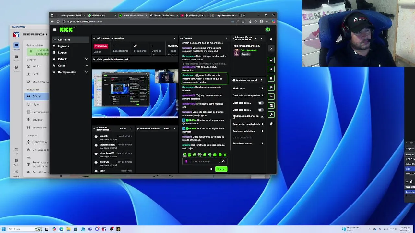Click the pencil icon in the right rail
This screenshot has width=415, height=233.
pos(271,49)
